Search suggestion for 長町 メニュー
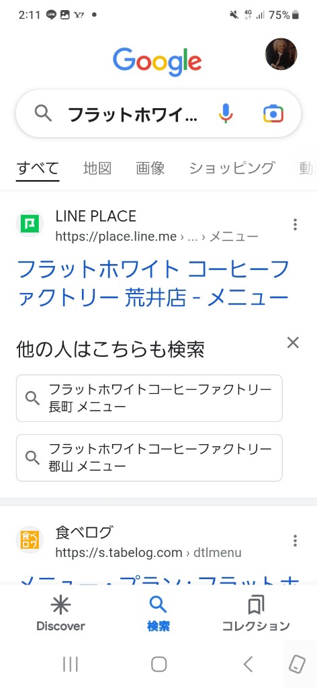 pyautogui.click(x=149, y=398)
